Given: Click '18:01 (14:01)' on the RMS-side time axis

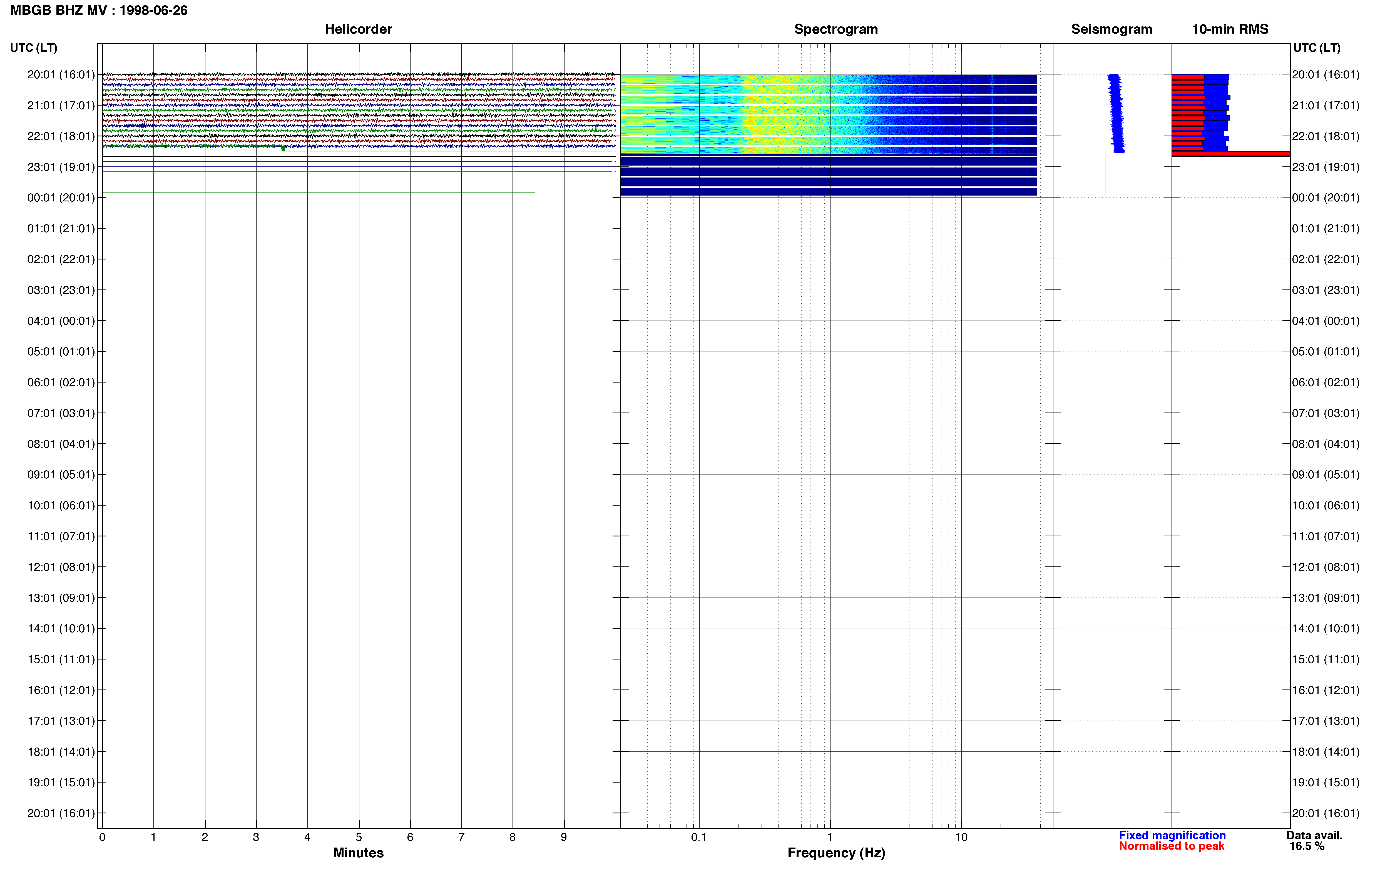Looking at the screenshot, I should 1325,752.
